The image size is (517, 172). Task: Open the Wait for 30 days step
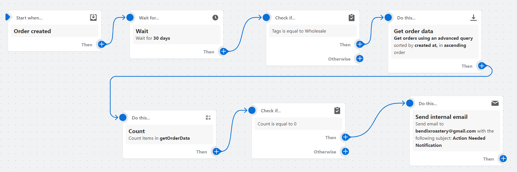pyautogui.click(x=176, y=34)
